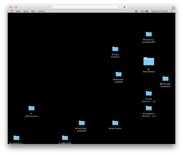Image resolution: width=183 pixels, height=155 pixels.
Task: Open the Home menu item
Action: 18,11
